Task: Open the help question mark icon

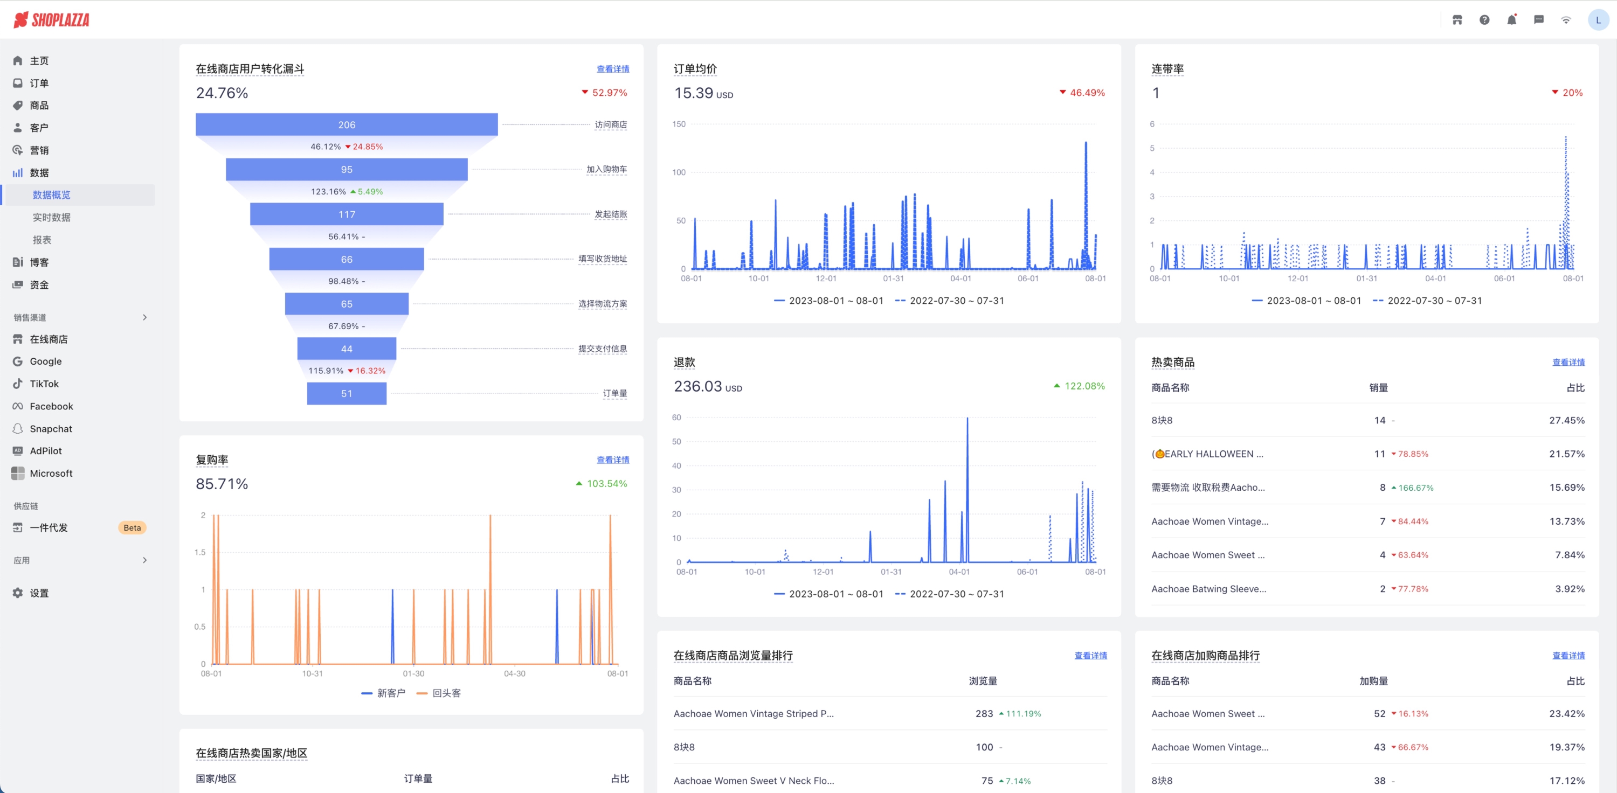Action: pos(1484,20)
